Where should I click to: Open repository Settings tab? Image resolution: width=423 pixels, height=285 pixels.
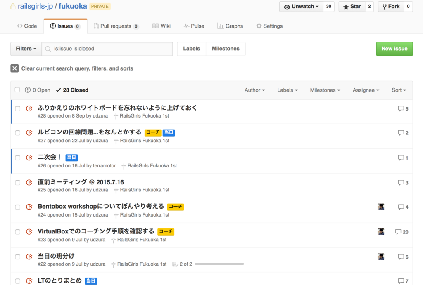point(269,26)
